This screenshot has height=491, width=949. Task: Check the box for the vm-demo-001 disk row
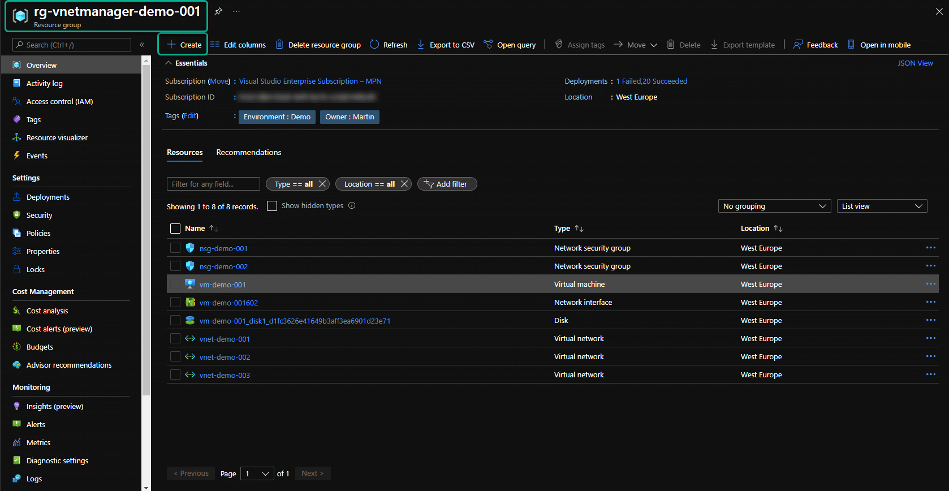(x=175, y=320)
